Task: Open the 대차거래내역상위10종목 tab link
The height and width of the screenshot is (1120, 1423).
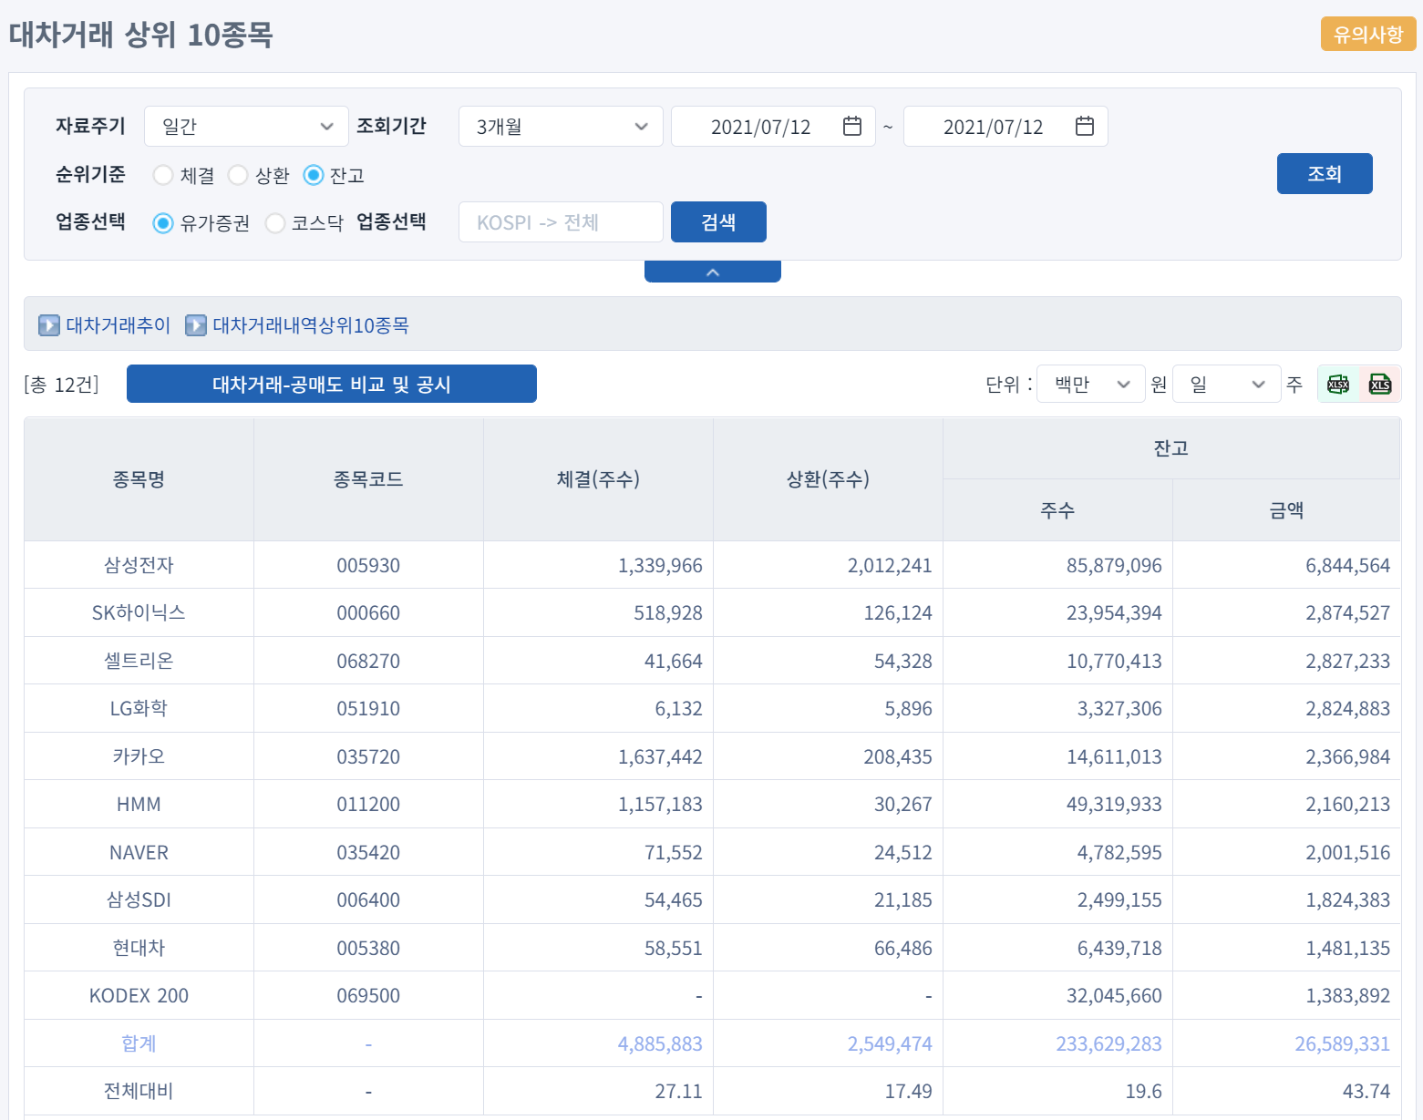Action: click(310, 325)
